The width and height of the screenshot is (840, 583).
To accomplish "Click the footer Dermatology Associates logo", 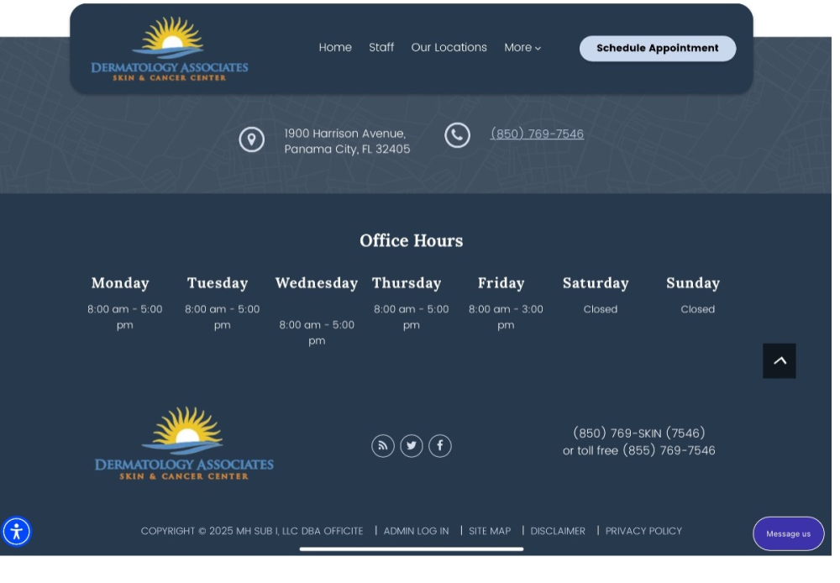I will [x=184, y=444].
